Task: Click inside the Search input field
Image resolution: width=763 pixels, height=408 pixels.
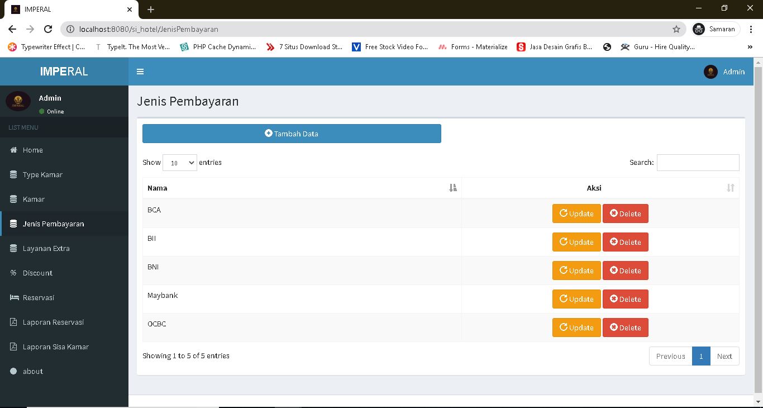Action: pos(698,162)
